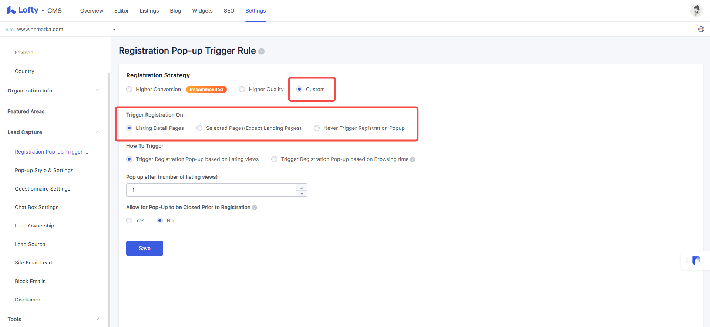Choose Never Trigger Registration Popup
This screenshot has width=710, height=327.
[317, 128]
